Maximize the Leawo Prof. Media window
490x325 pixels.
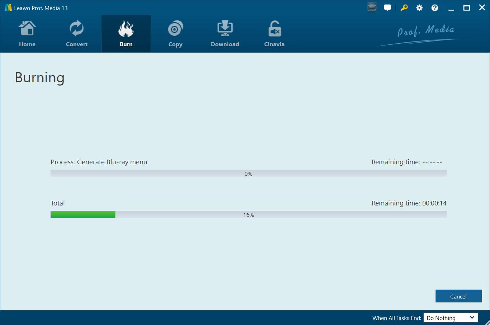click(466, 8)
